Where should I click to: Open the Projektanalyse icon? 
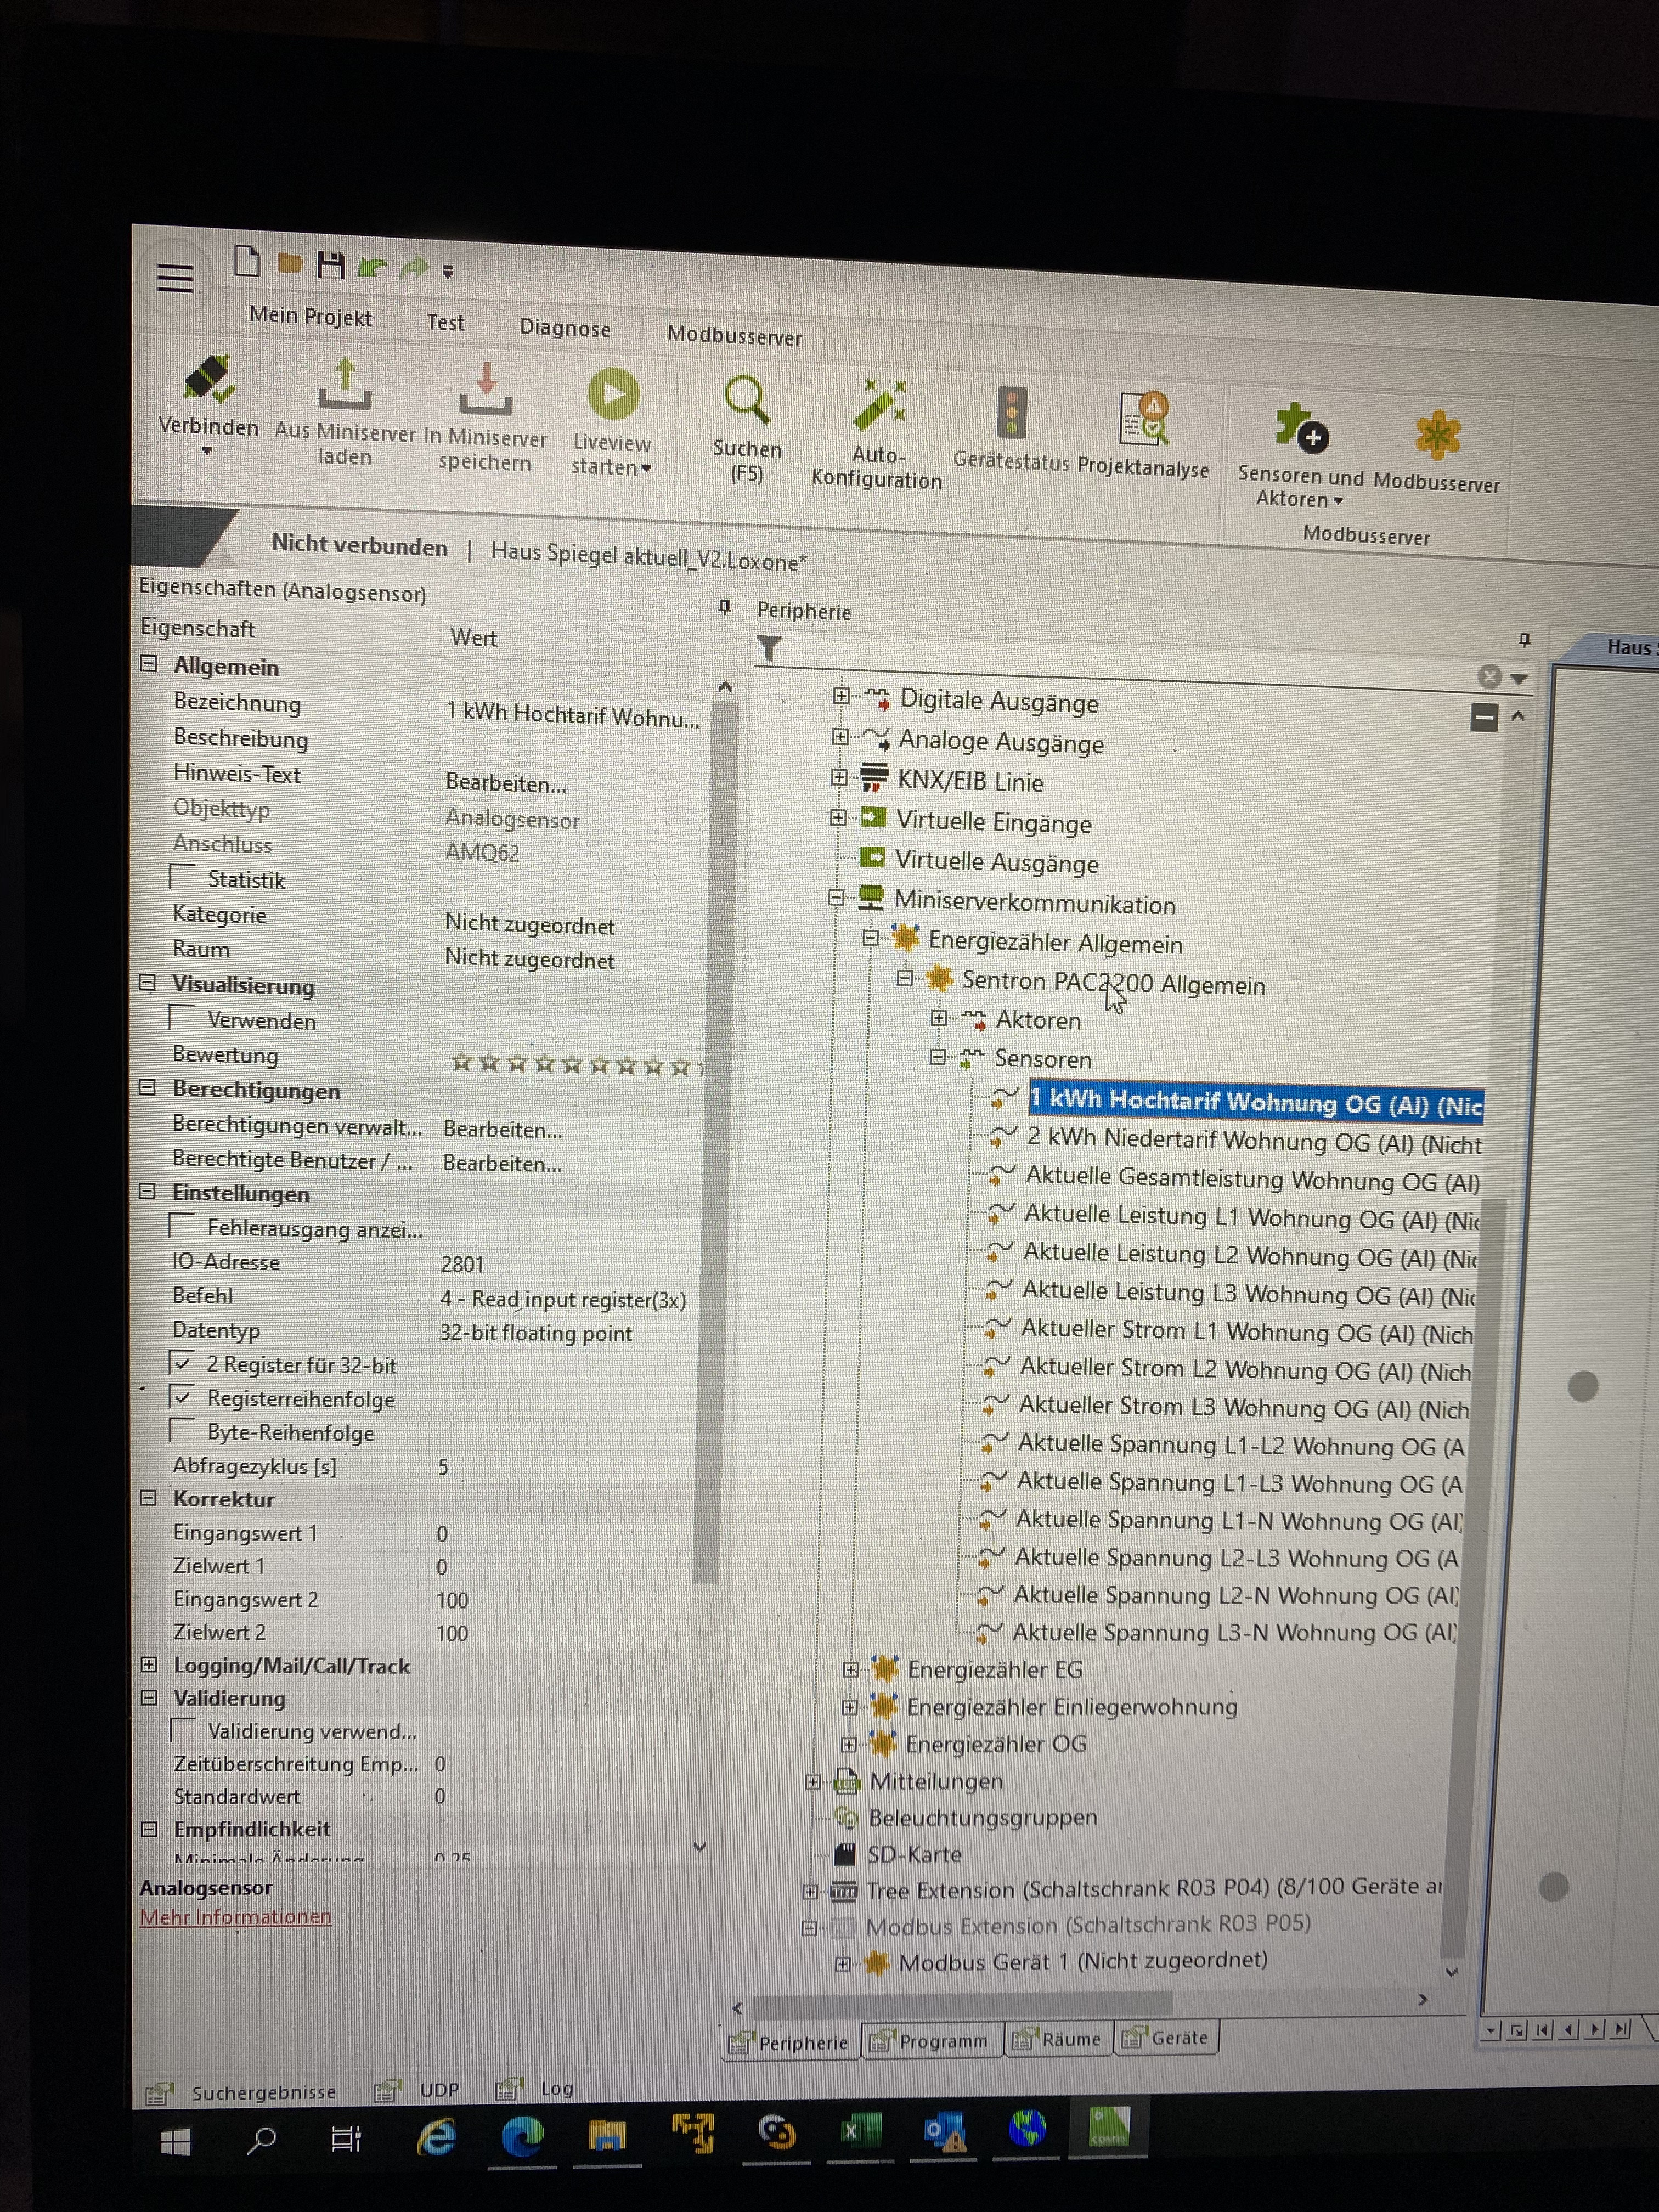pyautogui.click(x=1143, y=418)
